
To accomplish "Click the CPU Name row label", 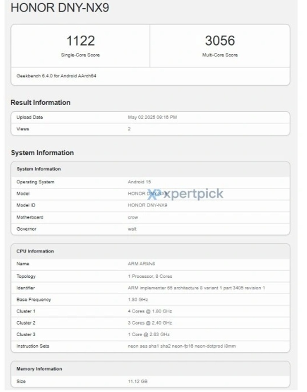I will click(23, 264).
